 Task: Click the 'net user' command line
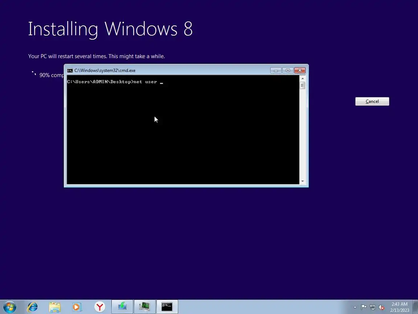[115, 82]
